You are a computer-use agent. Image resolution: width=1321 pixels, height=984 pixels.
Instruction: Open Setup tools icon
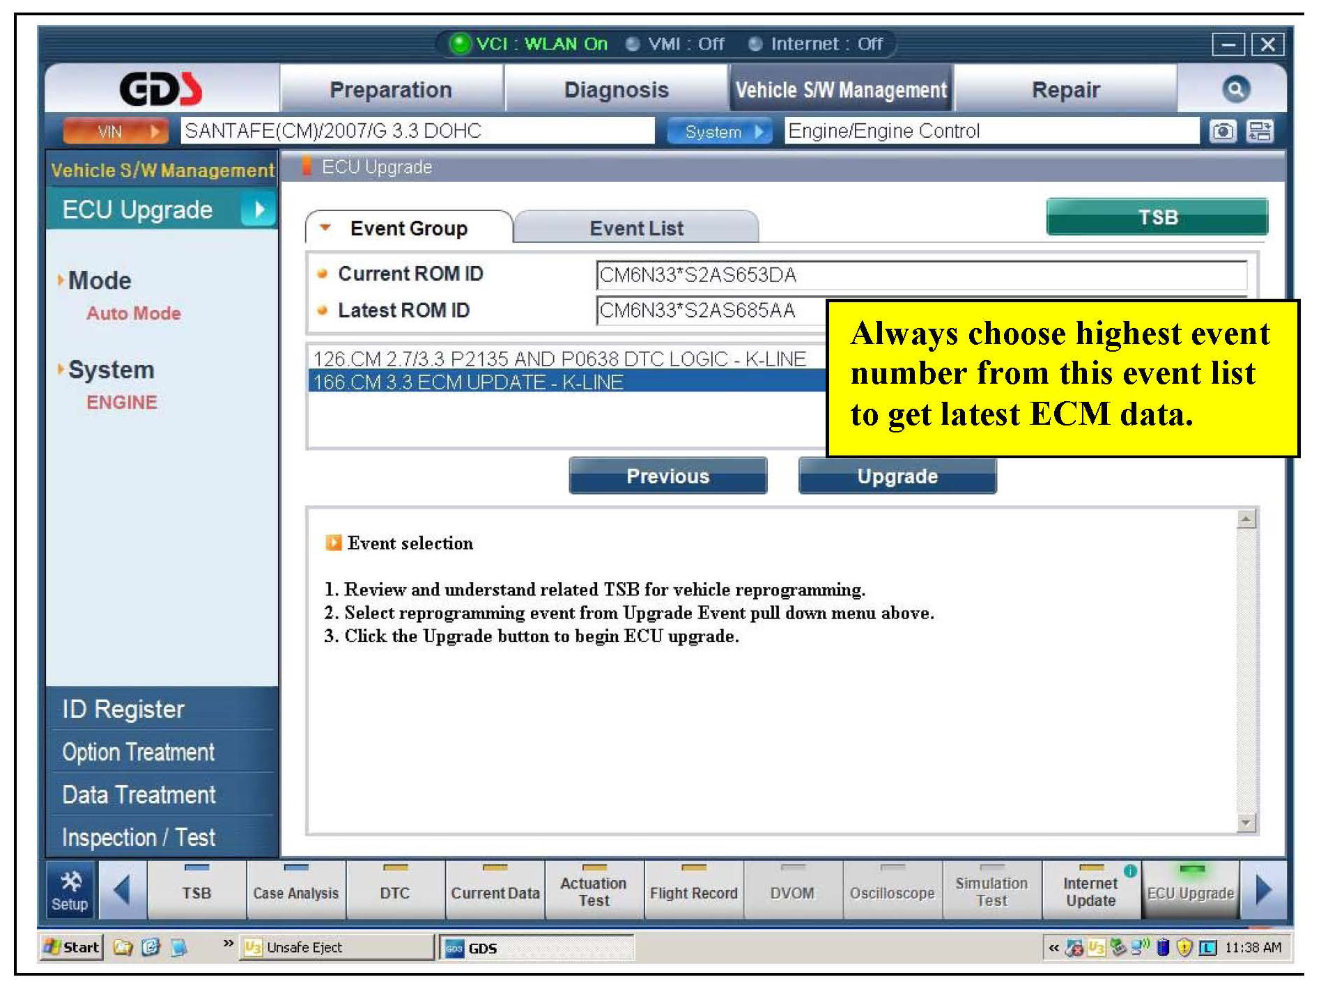coord(70,891)
